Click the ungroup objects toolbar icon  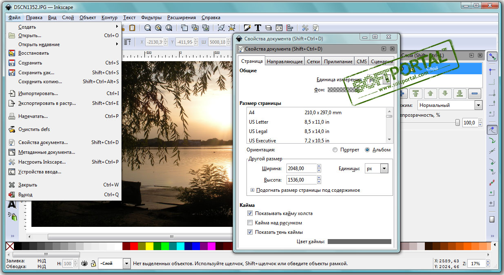pos(232,28)
